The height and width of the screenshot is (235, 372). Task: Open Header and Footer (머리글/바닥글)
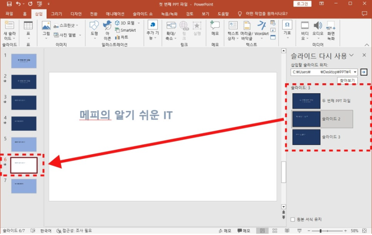[247, 31]
